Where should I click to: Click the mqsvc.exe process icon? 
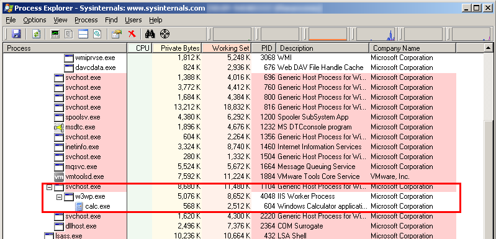point(59,167)
